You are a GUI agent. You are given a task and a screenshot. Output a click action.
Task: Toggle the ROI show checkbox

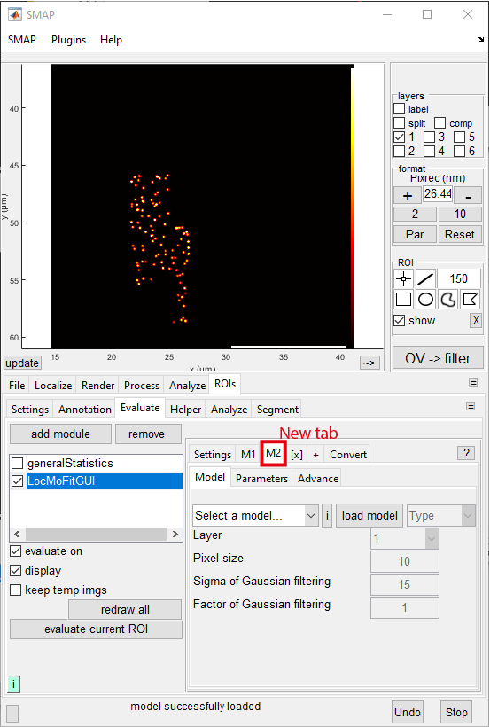click(x=399, y=320)
